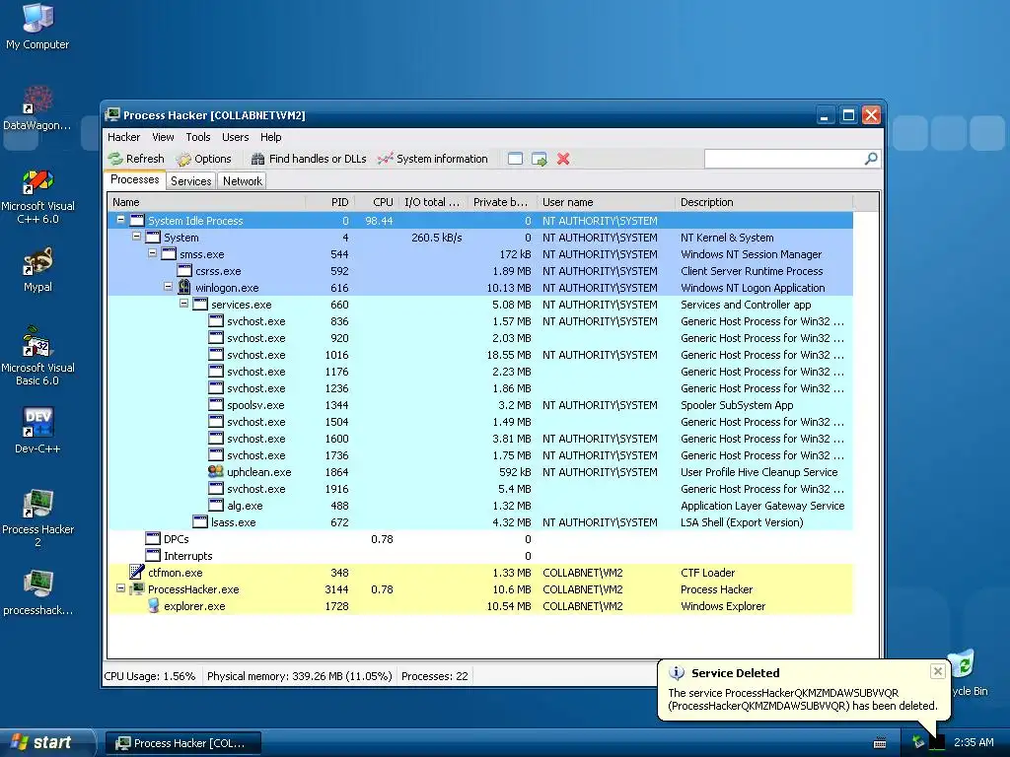Click CPU Usage in status bar
The width and height of the screenshot is (1010, 757).
coord(150,676)
